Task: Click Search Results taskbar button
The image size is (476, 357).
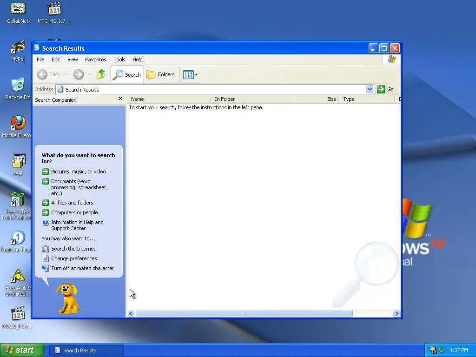Action: 86,350
